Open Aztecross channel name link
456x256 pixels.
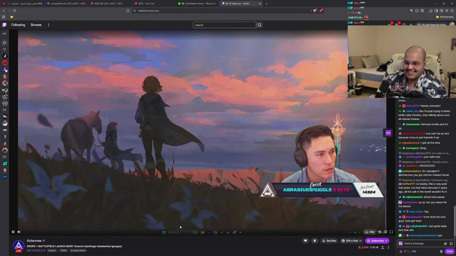tap(34, 241)
